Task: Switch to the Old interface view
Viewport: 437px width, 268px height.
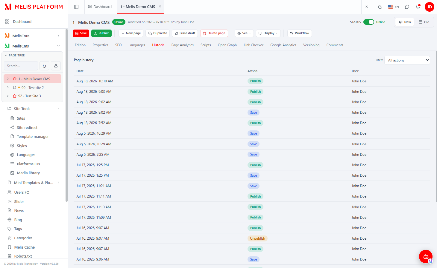Action: coord(424,22)
